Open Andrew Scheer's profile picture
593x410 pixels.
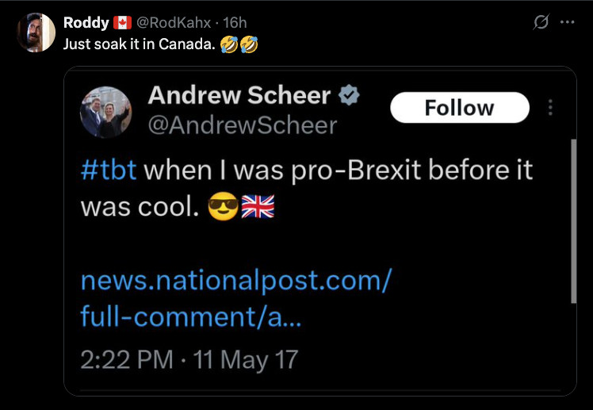pos(106,112)
